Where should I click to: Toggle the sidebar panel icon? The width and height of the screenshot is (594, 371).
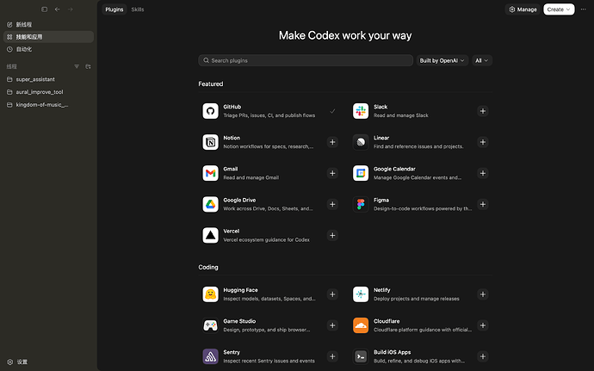44,9
